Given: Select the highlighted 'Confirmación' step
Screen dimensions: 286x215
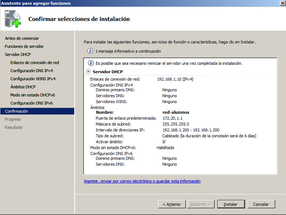Looking at the screenshot, I should (16, 111).
